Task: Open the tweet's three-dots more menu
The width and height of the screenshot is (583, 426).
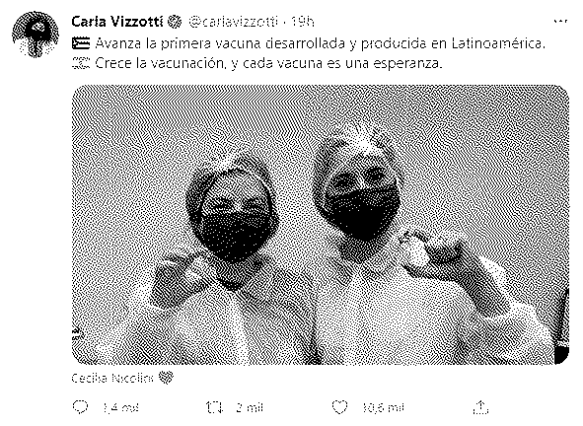Action: tap(560, 22)
